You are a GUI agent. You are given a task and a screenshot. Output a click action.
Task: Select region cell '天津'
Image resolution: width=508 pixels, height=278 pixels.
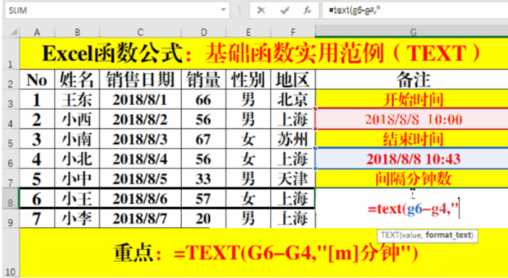293,179
